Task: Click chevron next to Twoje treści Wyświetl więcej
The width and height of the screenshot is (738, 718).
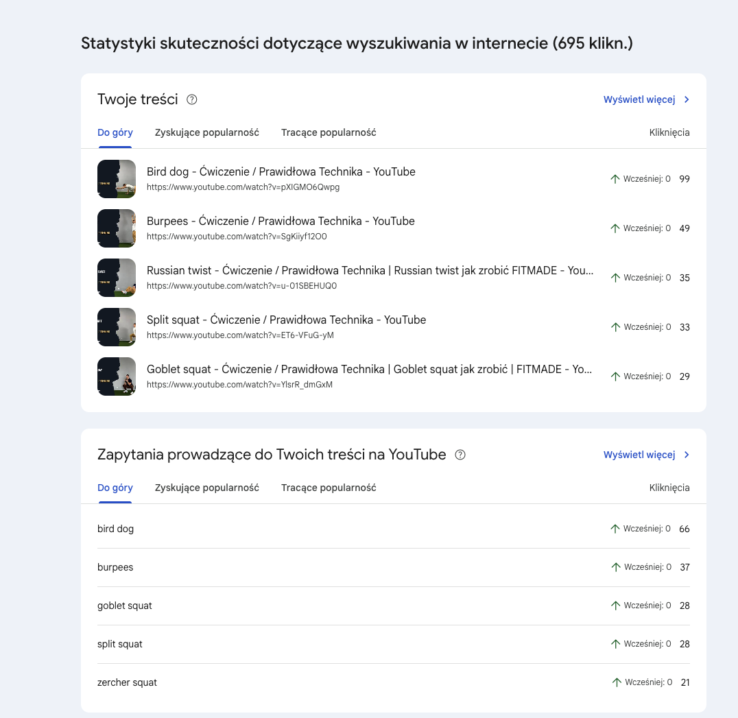Action: (687, 99)
